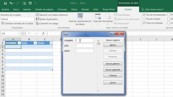Open the NOMBRE column filter dropdown

tap(19, 43)
